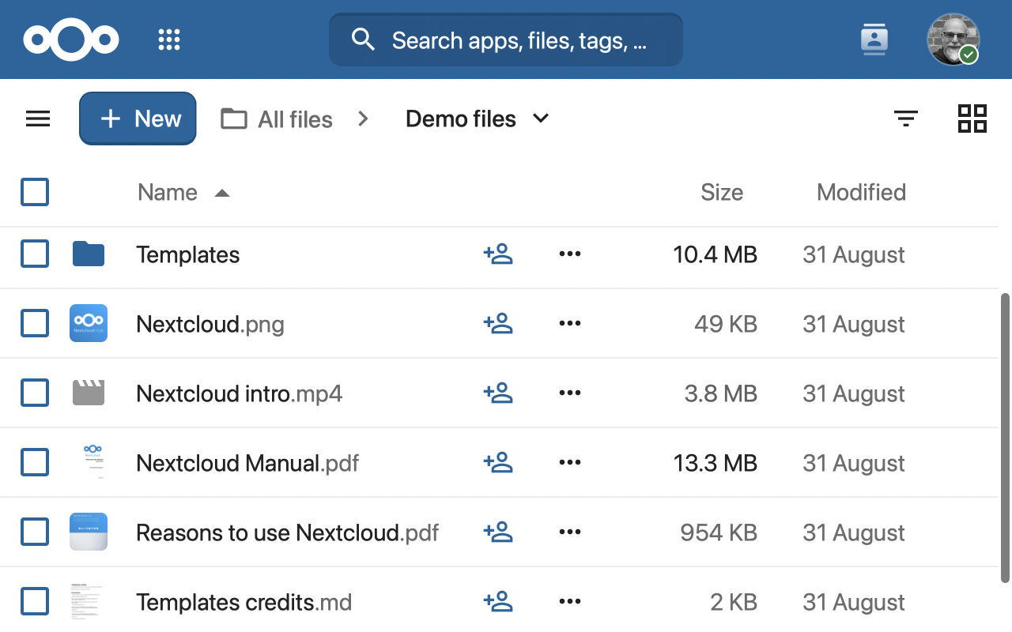Share the Nextcloud Manual.pdf file

(x=498, y=463)
